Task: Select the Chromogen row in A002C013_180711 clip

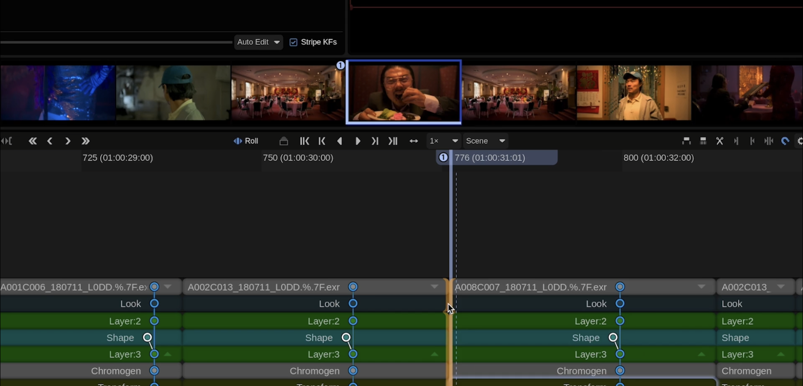Action: (x=315, y=371)
